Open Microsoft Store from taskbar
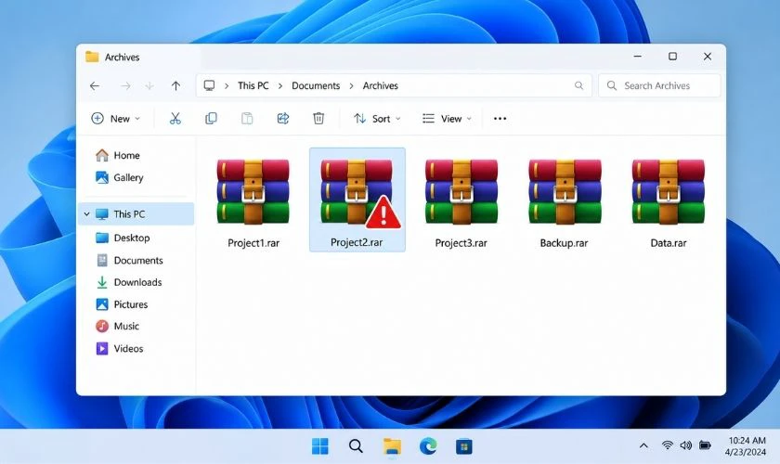 click(463, 446)
